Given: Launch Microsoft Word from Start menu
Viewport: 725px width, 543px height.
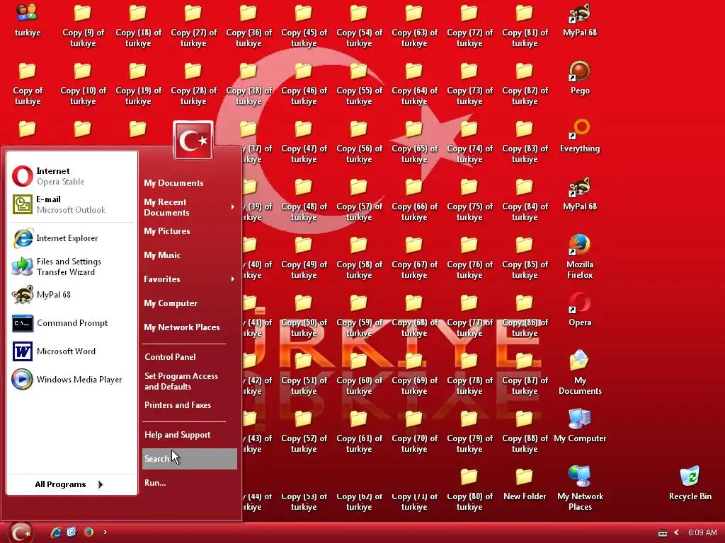Looking at the screenshot, I should (72, 351).
